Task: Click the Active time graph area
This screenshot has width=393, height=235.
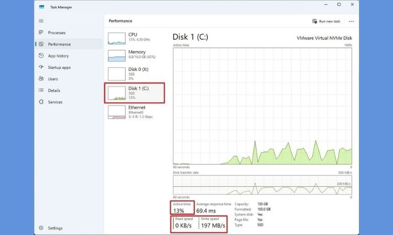Action: (263, 106)
